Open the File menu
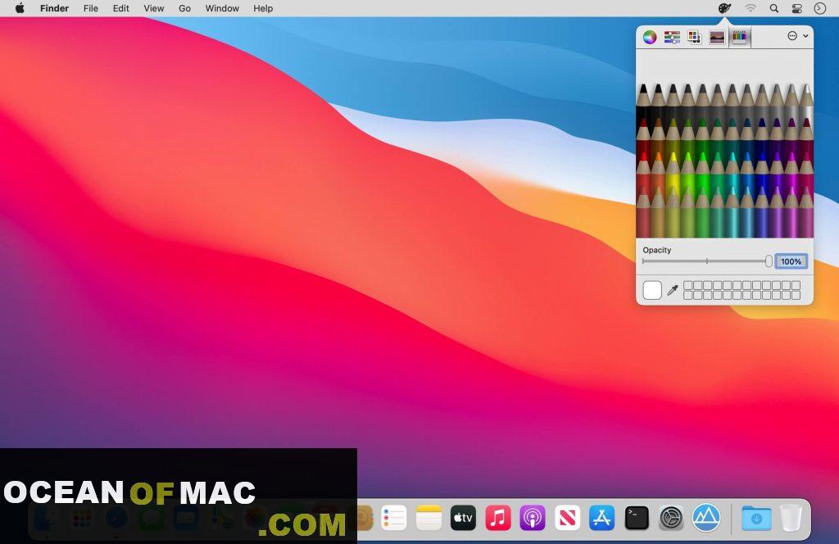This screenshot has width=839, height=544. (x=90, y=8)
